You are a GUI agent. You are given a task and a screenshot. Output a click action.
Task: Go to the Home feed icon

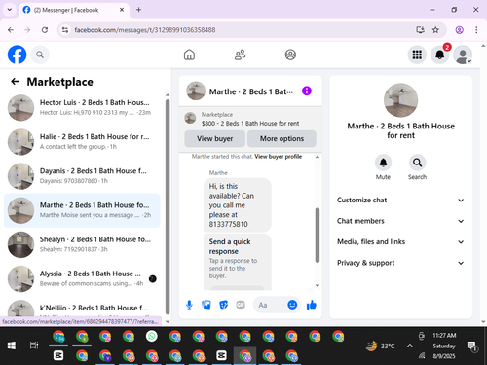pyautogui.click(x=189, y=55)
